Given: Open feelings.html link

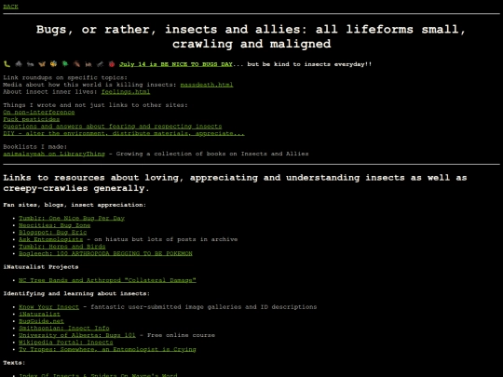Looking at the screenshot, I should pos(126,91).
